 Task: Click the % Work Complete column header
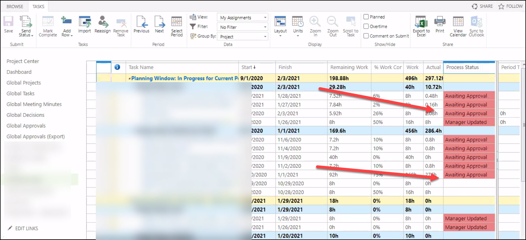pos(387,67)
